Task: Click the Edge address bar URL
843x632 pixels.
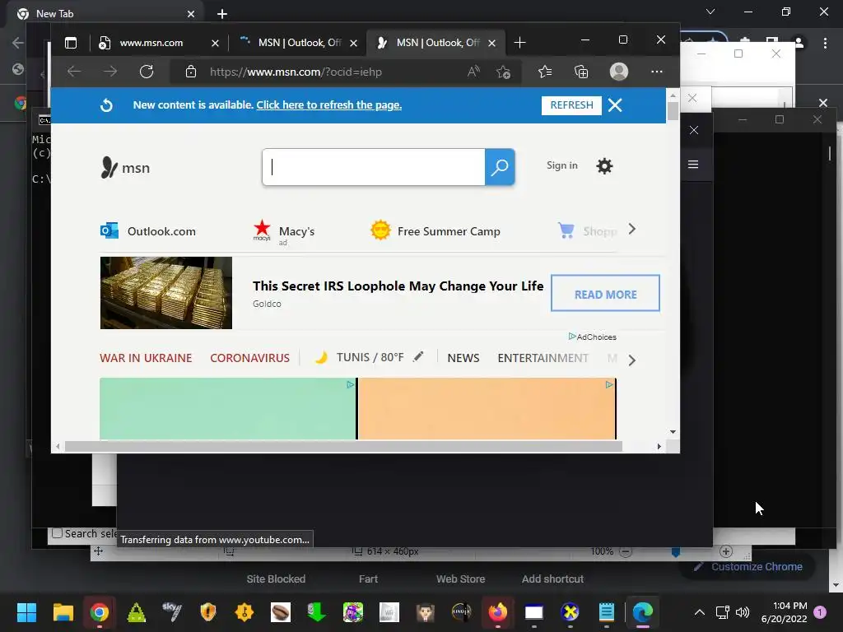Action: pos(296,72)
